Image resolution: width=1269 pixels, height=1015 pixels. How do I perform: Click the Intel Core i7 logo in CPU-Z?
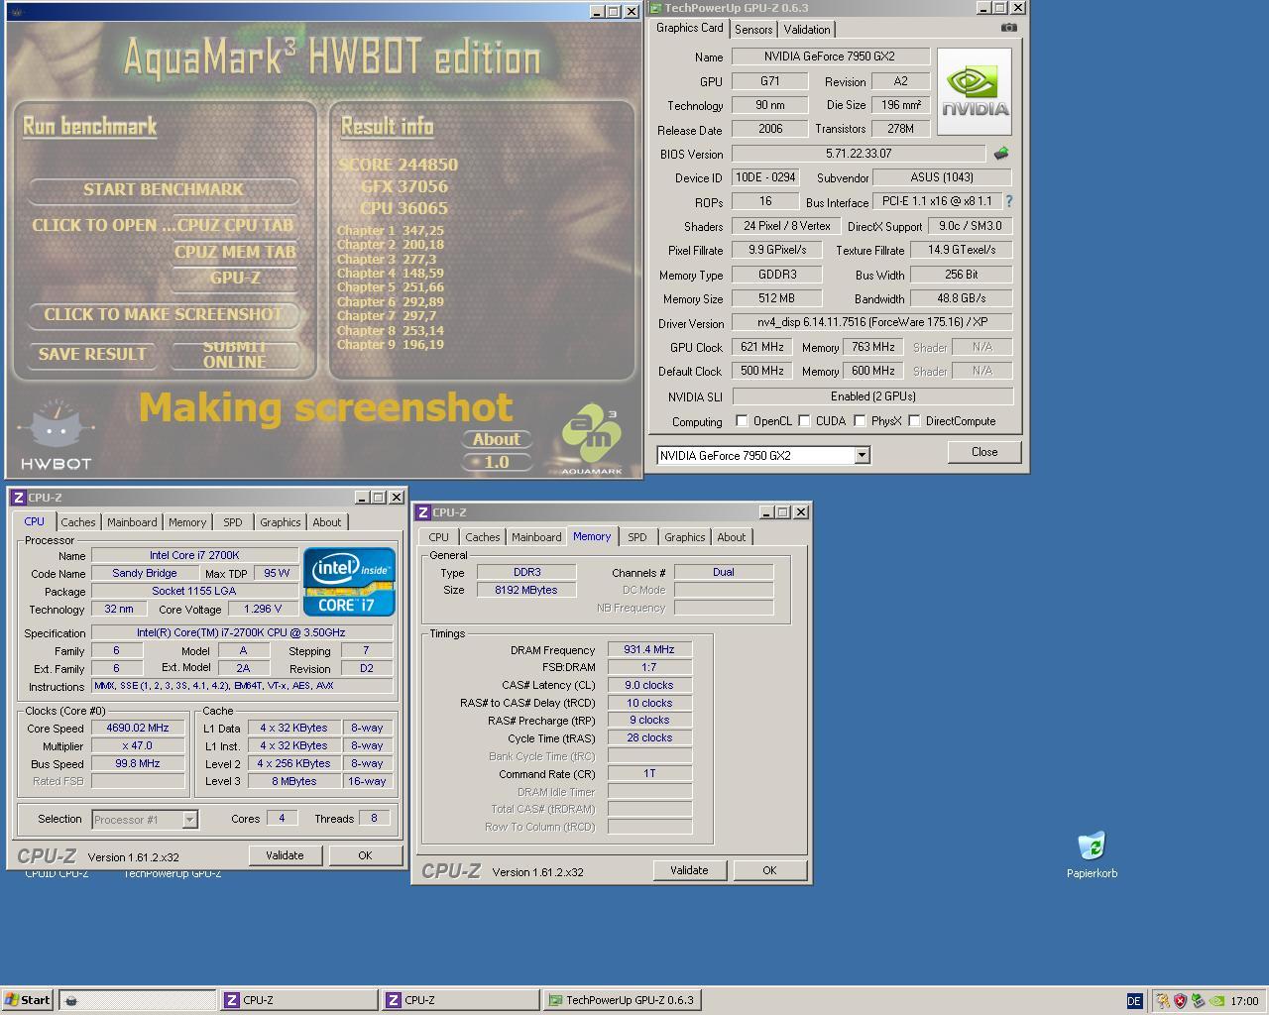click(x=349, y=582)
